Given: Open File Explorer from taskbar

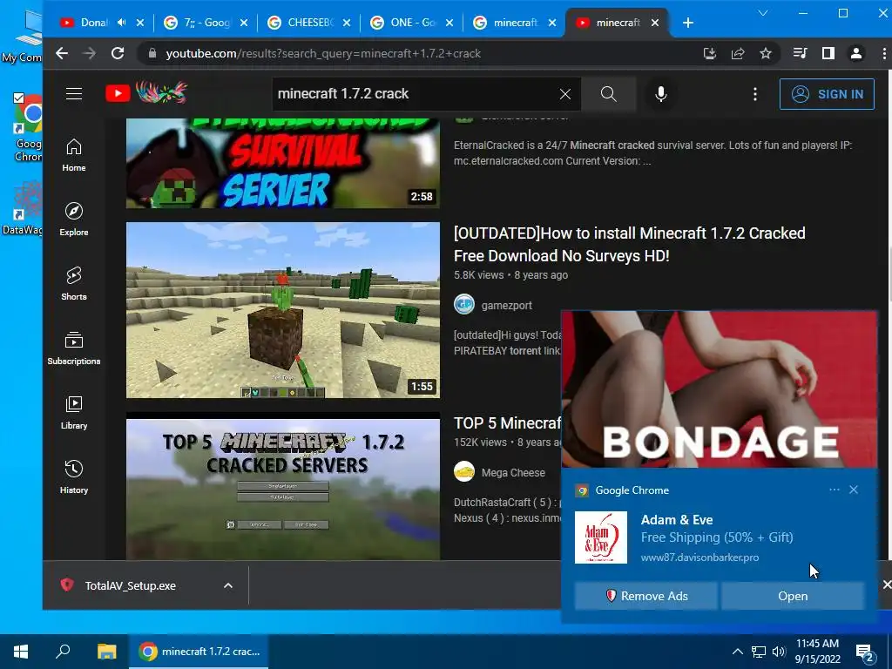Looking at the screenshot, I should 106,652.
